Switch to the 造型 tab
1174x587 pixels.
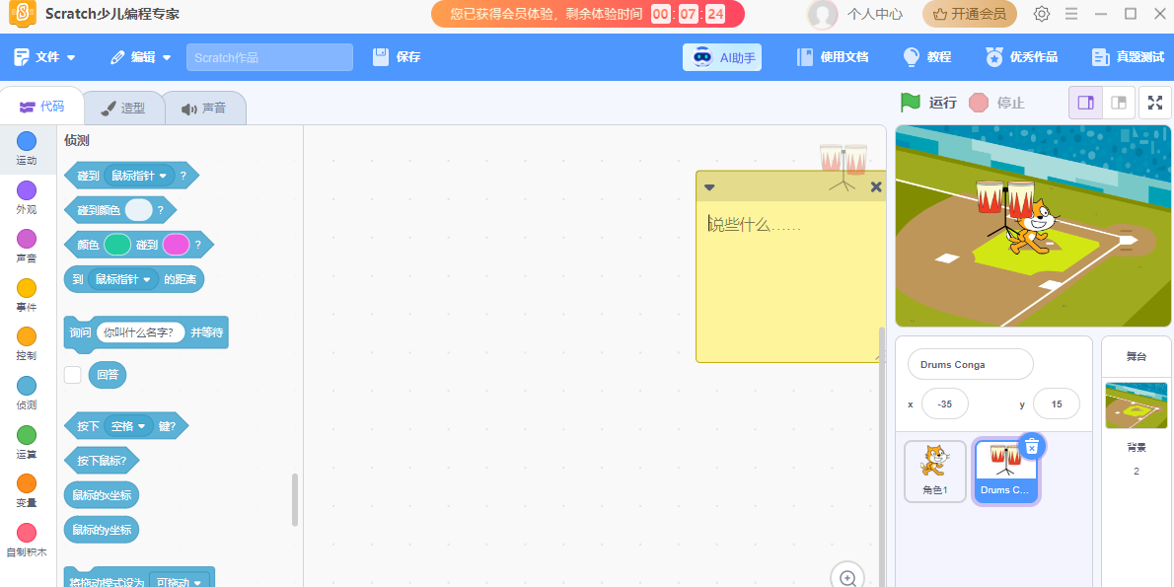[123, 107]
